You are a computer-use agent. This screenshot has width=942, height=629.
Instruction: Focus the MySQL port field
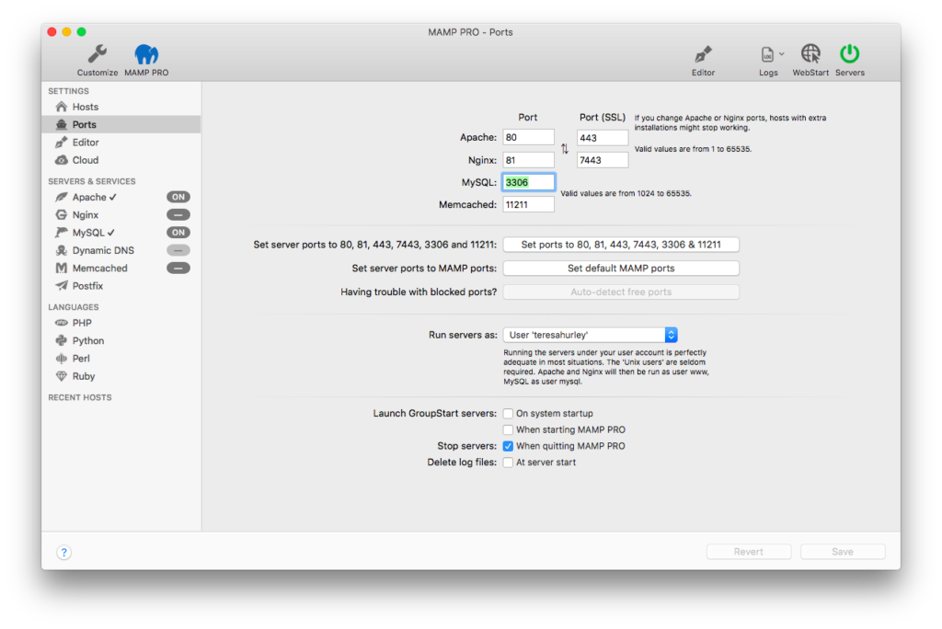pos(528,182)
